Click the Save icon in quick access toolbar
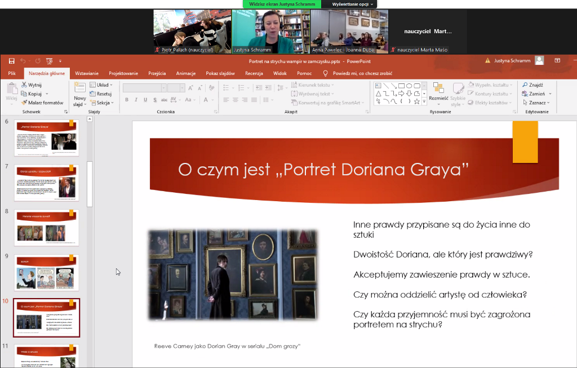 11,61
